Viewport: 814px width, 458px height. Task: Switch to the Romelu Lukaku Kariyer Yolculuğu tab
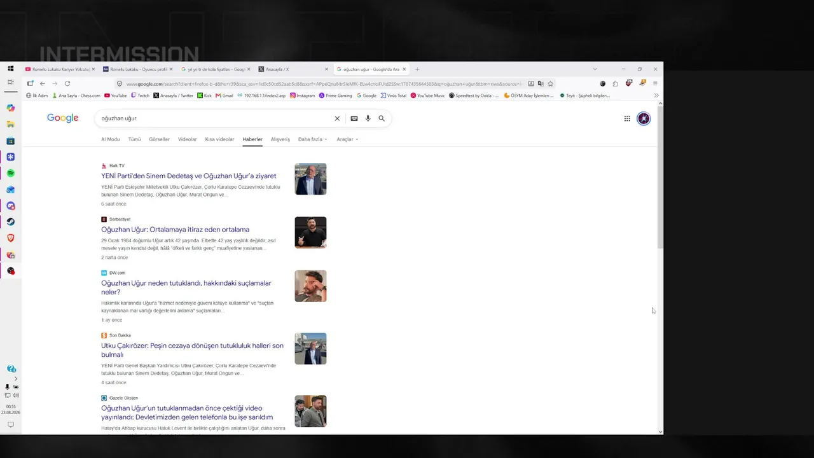[x=60, y=69]
